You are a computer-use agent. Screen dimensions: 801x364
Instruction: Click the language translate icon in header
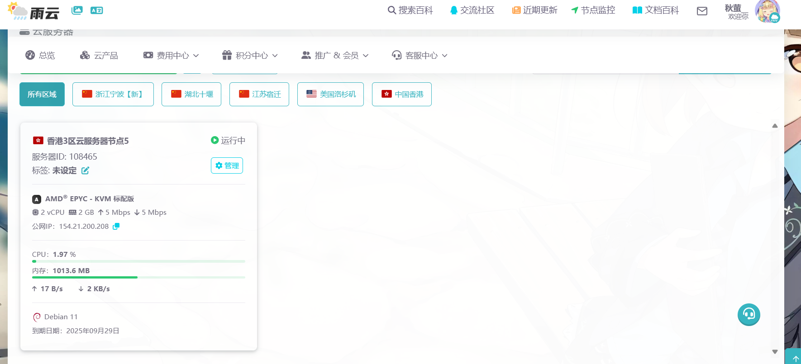[96, 10]
